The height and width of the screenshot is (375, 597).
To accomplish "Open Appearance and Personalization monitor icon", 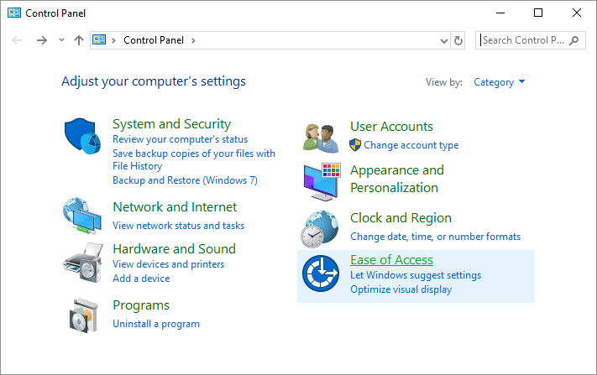I will coord(322,182).
